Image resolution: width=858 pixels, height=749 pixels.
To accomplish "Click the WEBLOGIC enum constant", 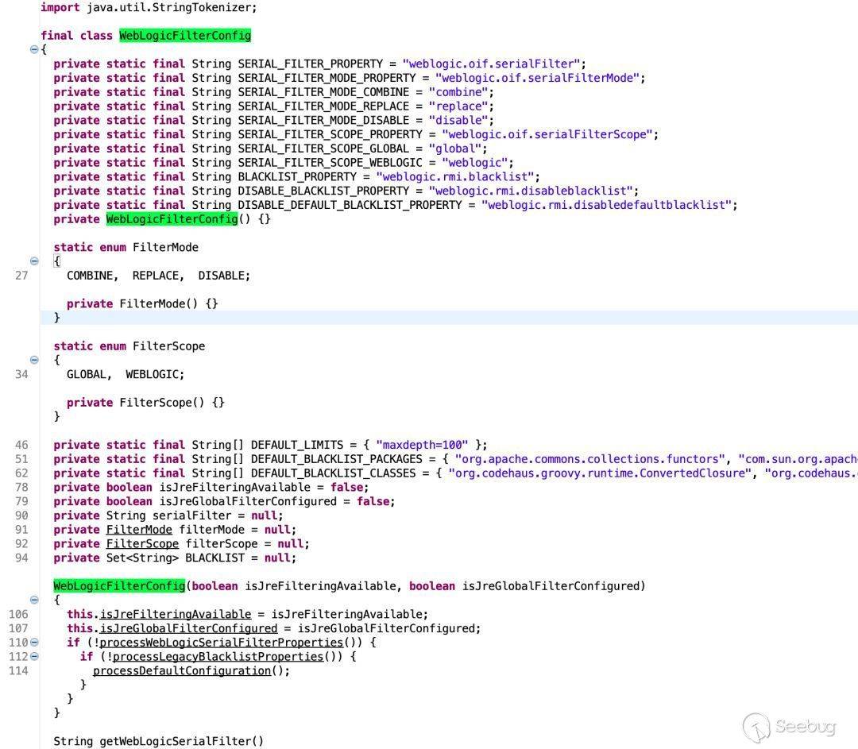I will (152, 374).
